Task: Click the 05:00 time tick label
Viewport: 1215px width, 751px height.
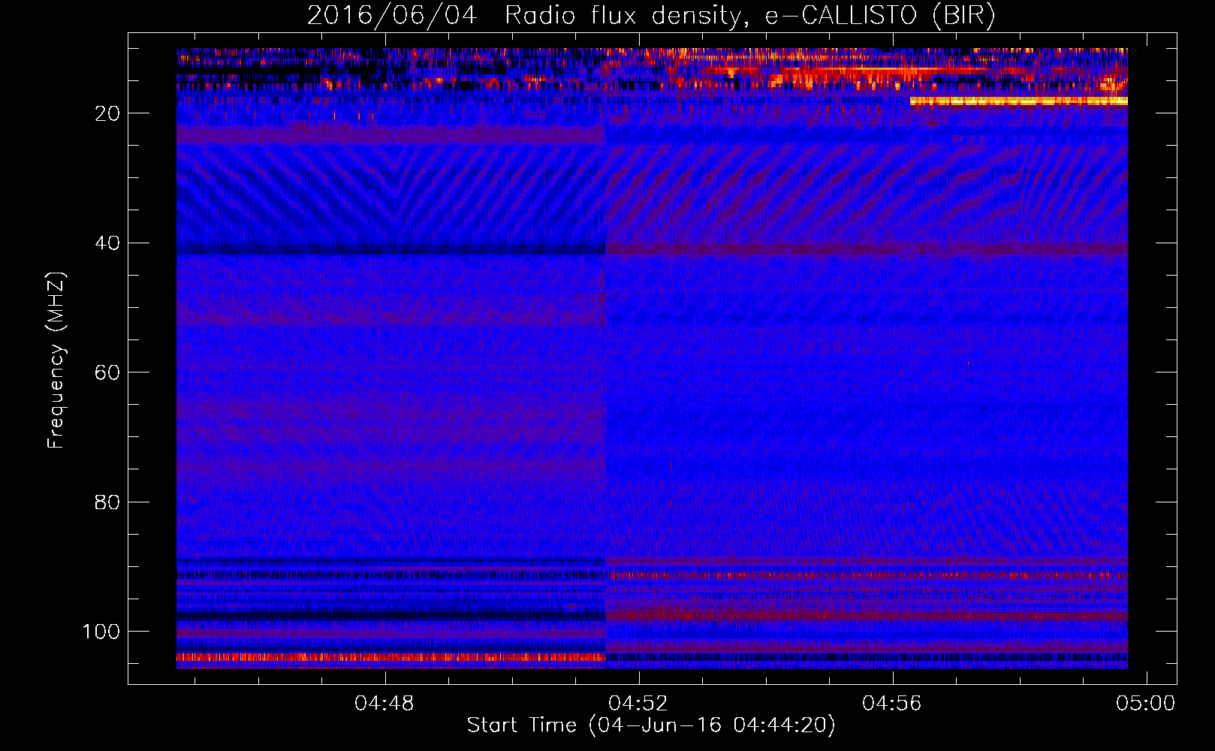Action: [x=1146, y=704]
